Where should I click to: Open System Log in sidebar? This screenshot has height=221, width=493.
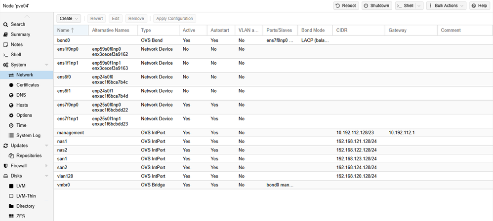[28, 136]
